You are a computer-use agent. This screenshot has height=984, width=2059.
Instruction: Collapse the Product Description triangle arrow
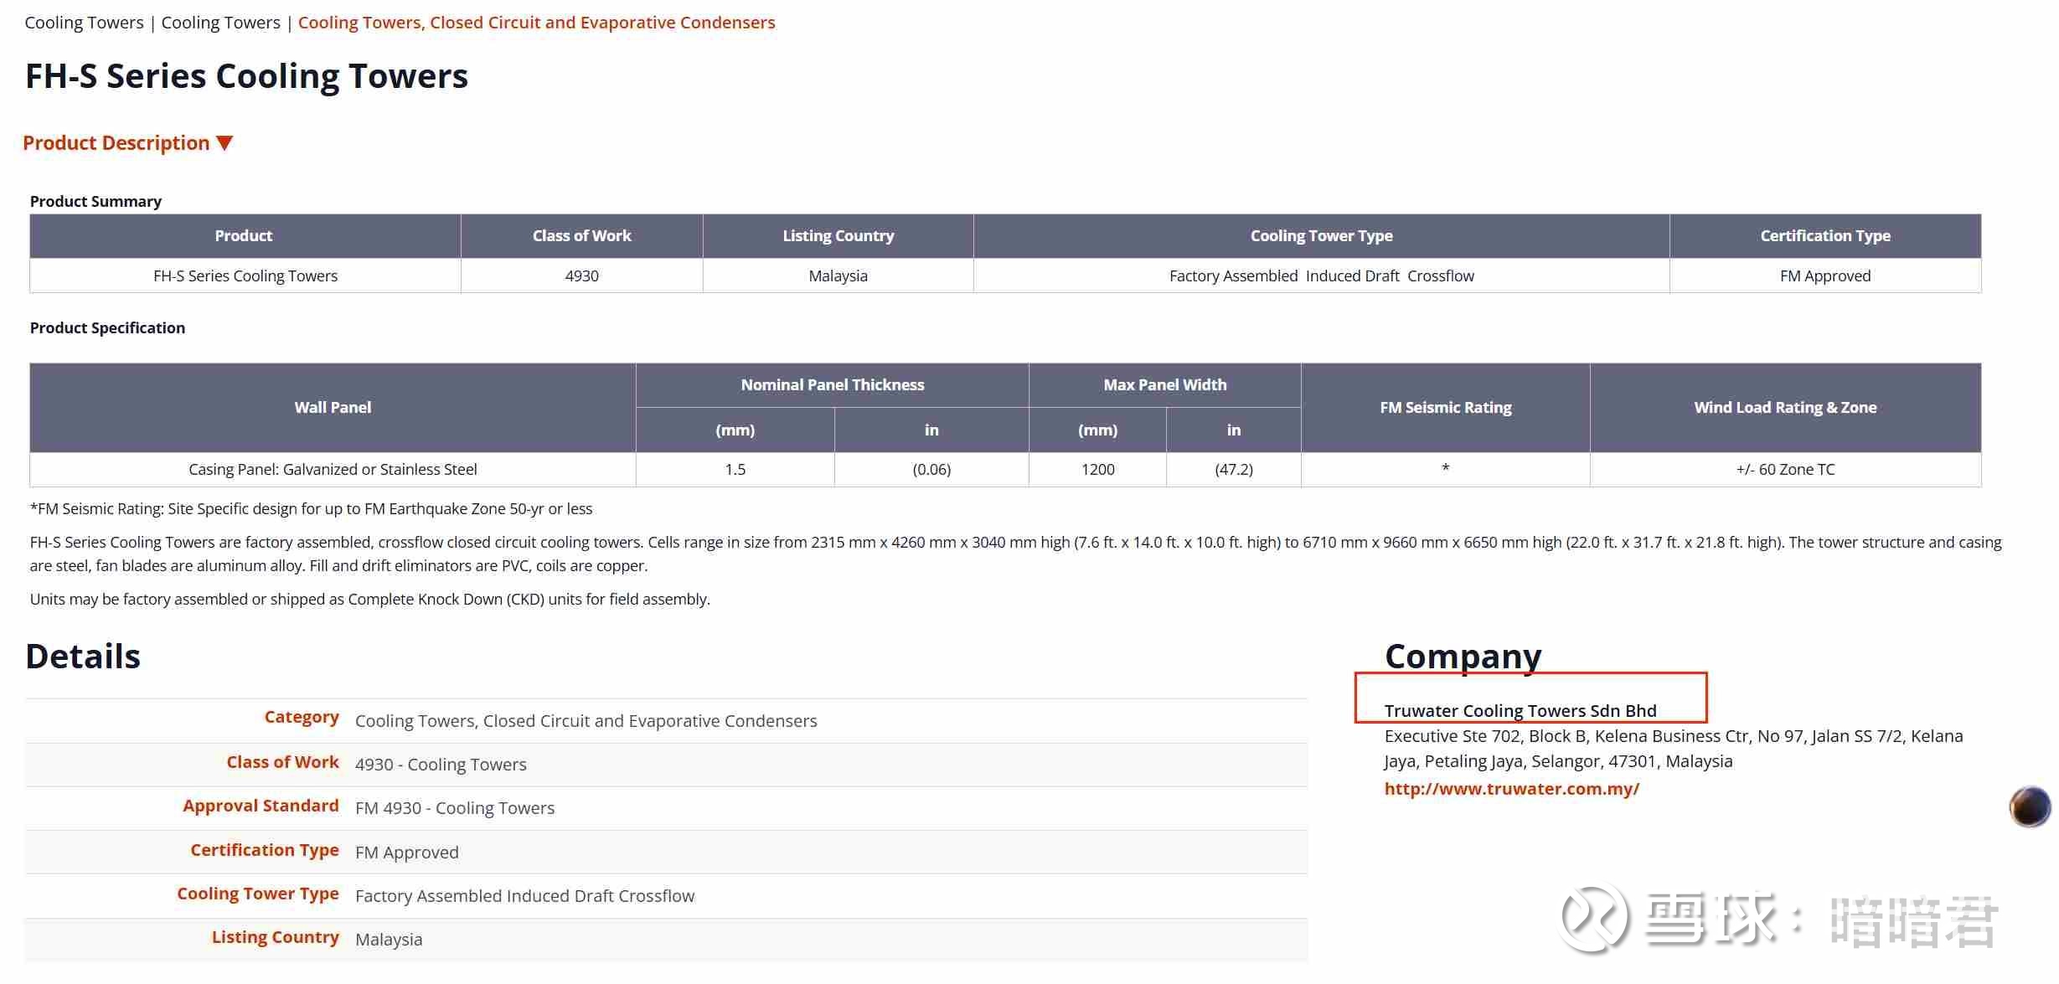(224, 143)
